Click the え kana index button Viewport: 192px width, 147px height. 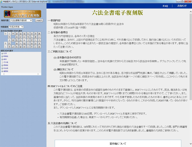(40, 44)
